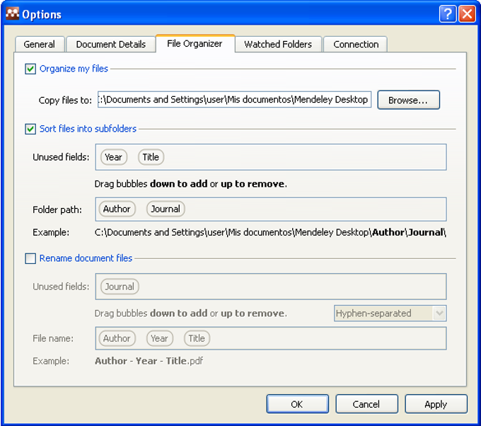
Task: Go to the Watched Folders tab
Action: tap(278, 44)
